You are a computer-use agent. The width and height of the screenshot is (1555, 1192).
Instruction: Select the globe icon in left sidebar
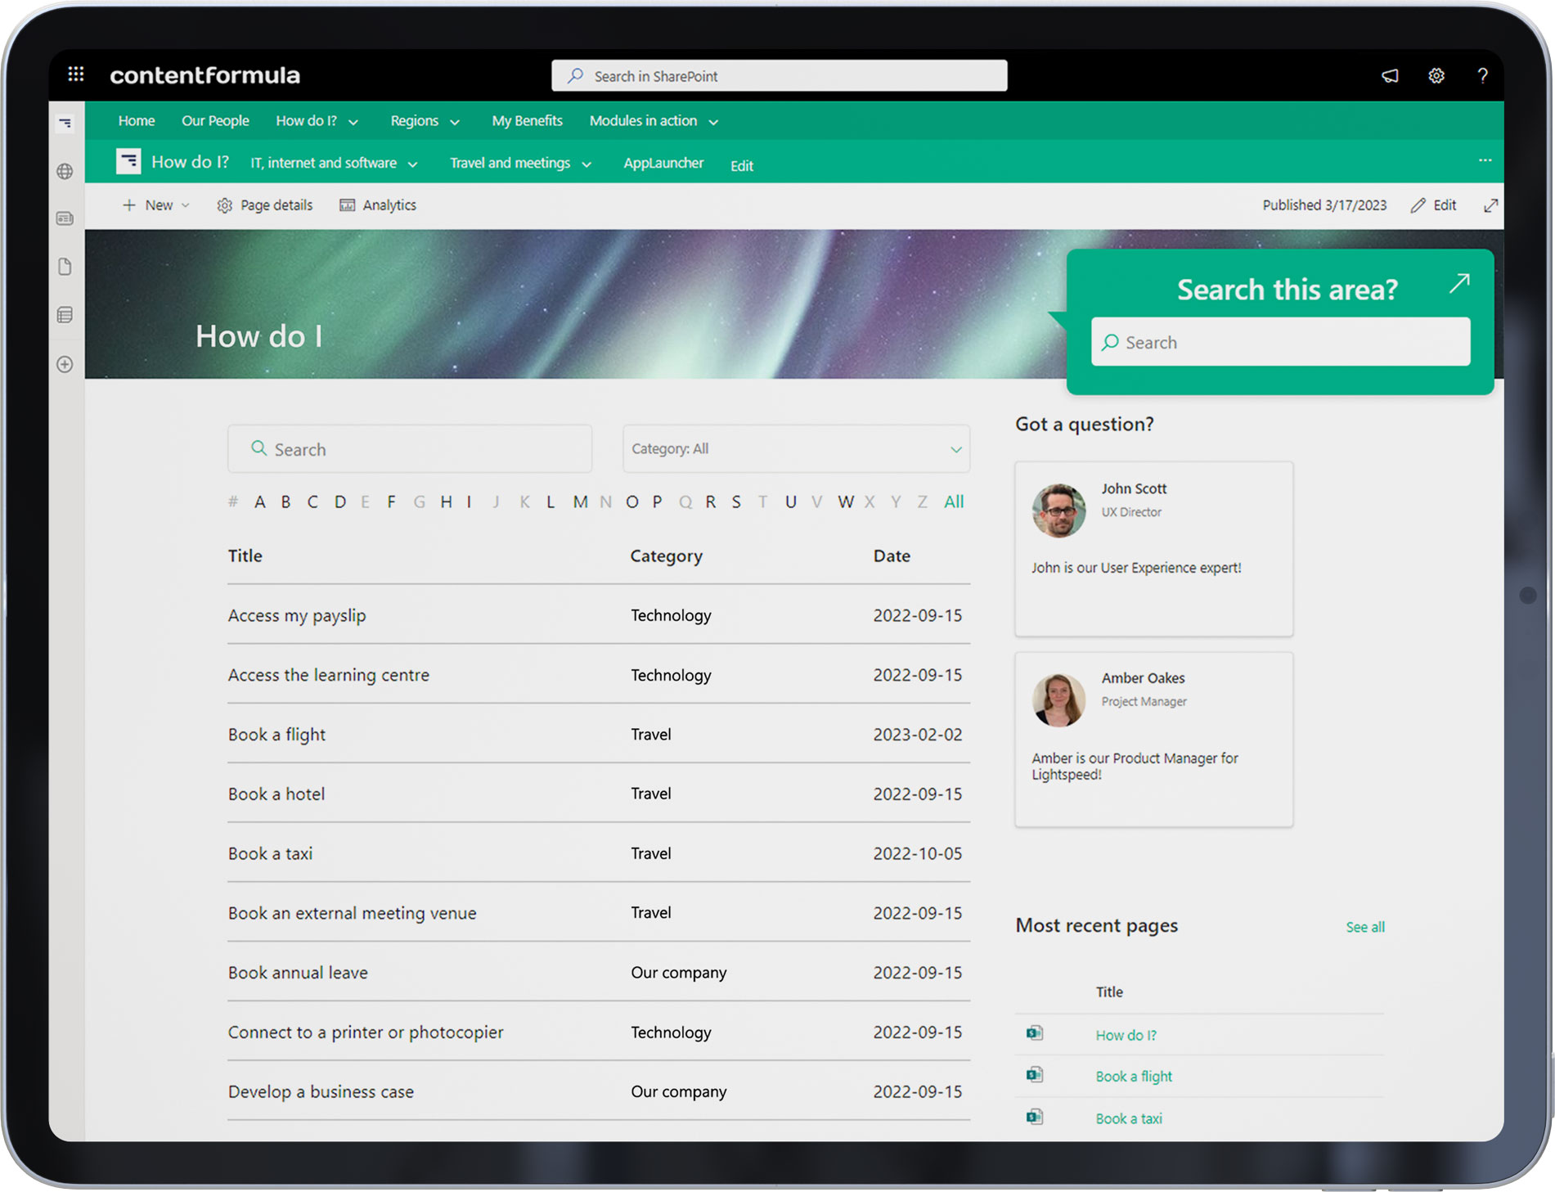(65, 172)
